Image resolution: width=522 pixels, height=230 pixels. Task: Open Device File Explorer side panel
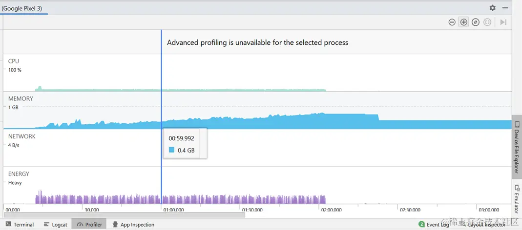click(517, 147)
